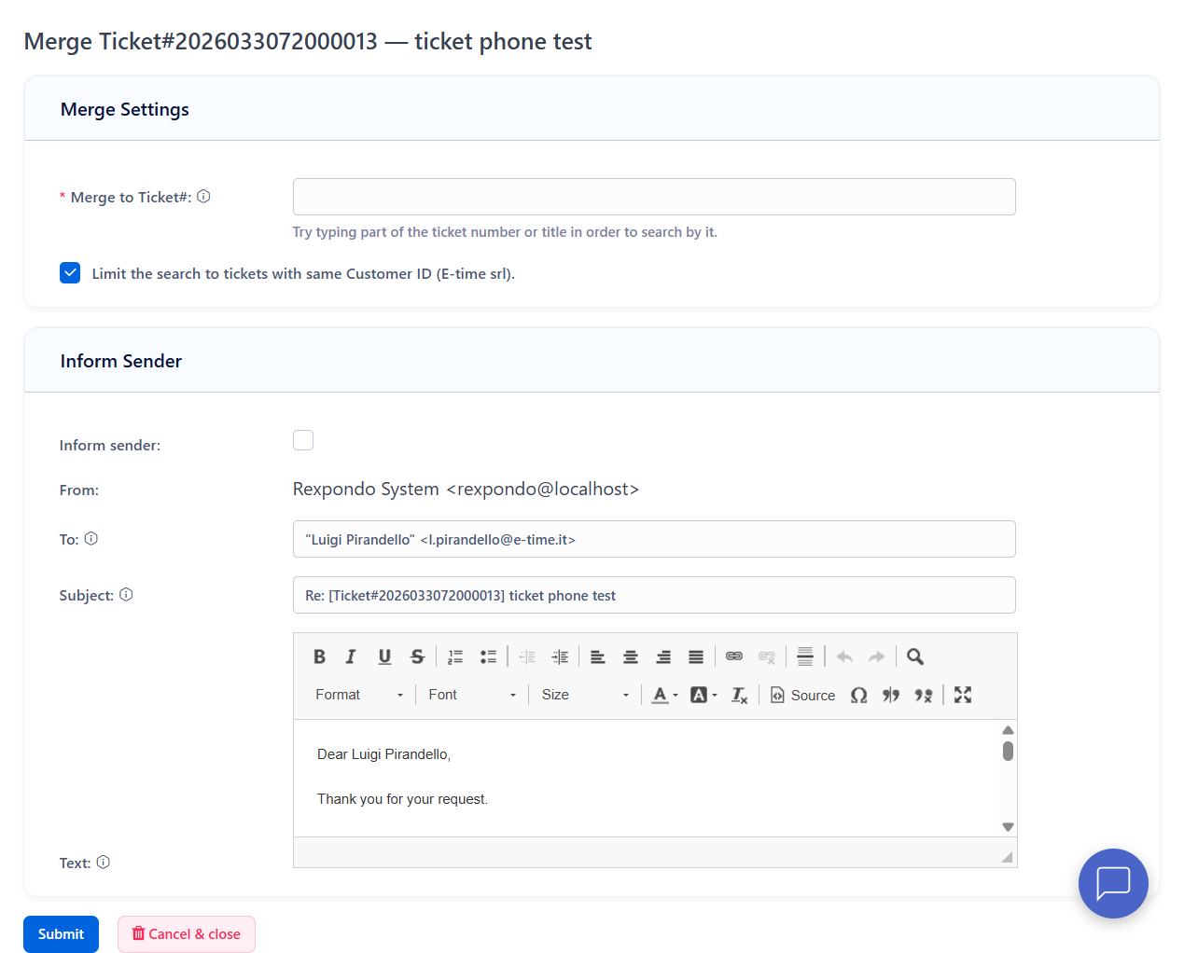Viewport: 1184px width, 953px height.
Task: Align text left
Action: pos(598,656)
